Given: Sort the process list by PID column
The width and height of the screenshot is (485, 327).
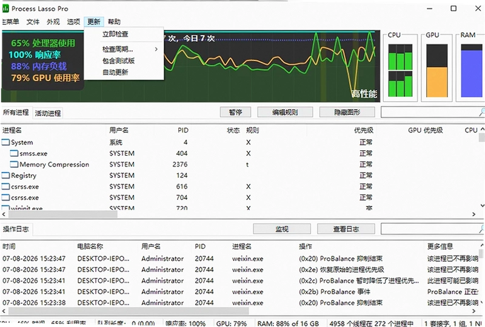Looking at the screenshot, I should [183, 130].
